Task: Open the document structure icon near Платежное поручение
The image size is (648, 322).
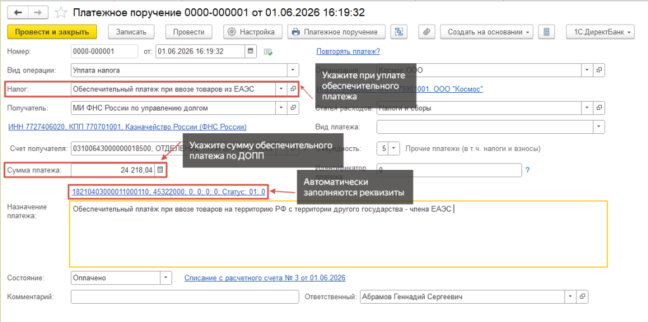Action: [x=400, y=32]
